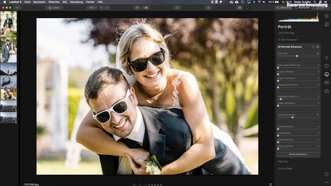Image resolution: width=331 pixels, height=186 pixels.
Task: Toggle the heart favorite flag below photo
Action: coord(140,185)
